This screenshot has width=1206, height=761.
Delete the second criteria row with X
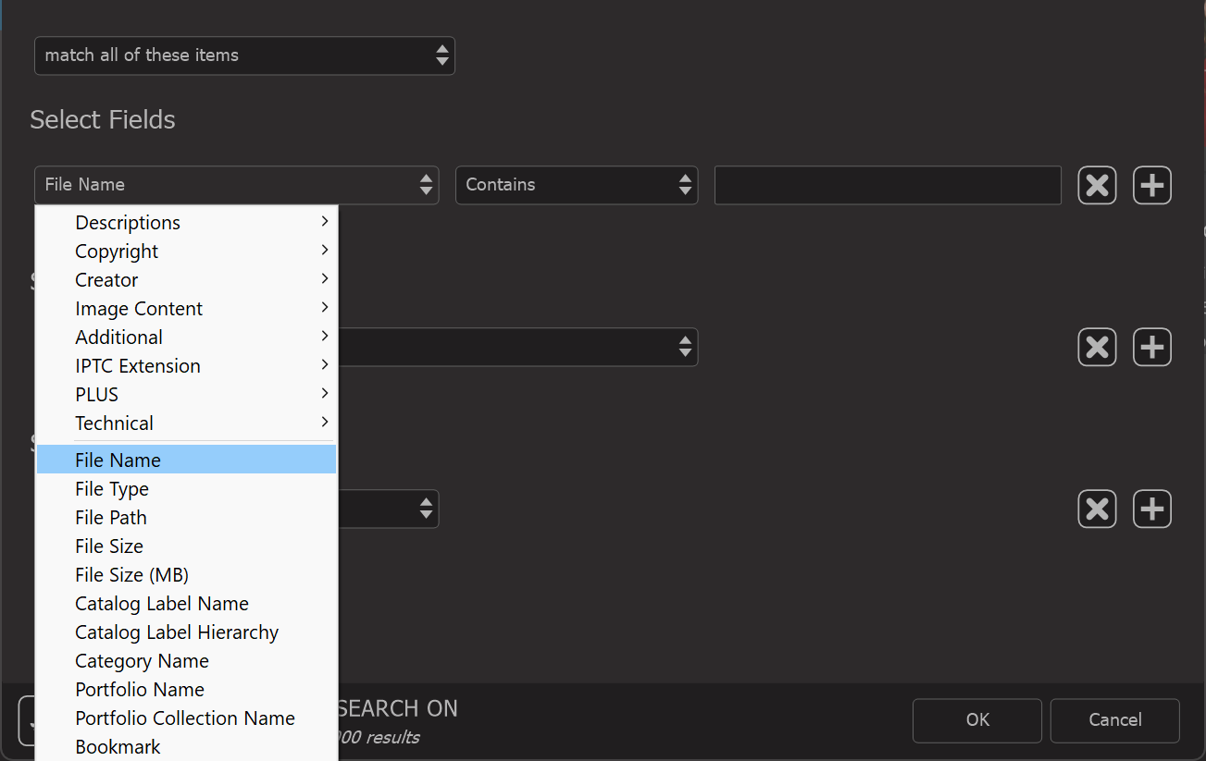click(1097, 348)
